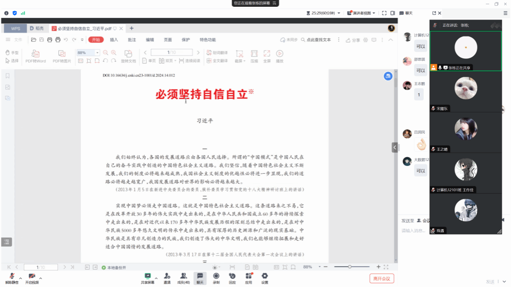Open the Members (成员) list
Viewport: 511px width, 287px height.
coord(183,276)
